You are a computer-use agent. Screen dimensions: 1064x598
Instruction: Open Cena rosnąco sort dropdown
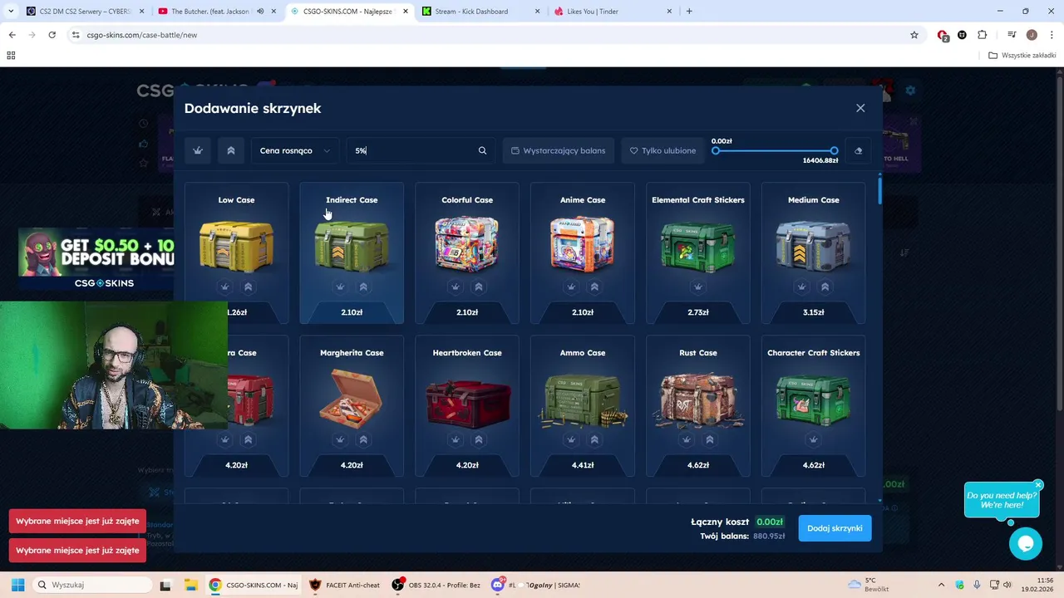point(295,150)
